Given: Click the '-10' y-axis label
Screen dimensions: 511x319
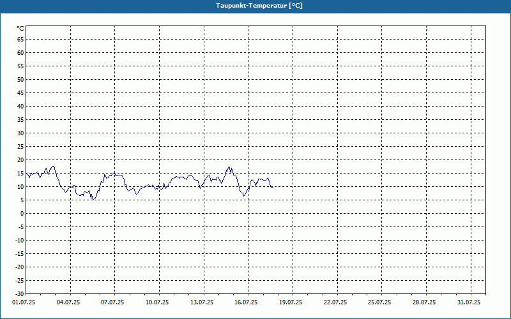Looking at the screenshot, I should click(x=20, y=241).
